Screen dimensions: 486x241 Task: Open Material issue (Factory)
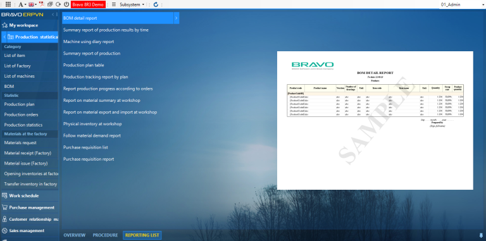pyautogui.click(x=26, y=163)
